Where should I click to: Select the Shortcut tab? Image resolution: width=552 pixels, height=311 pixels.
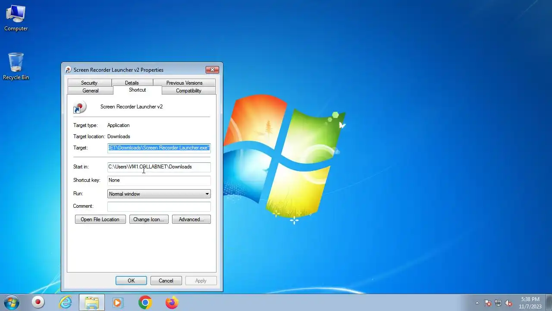[137, 90]
